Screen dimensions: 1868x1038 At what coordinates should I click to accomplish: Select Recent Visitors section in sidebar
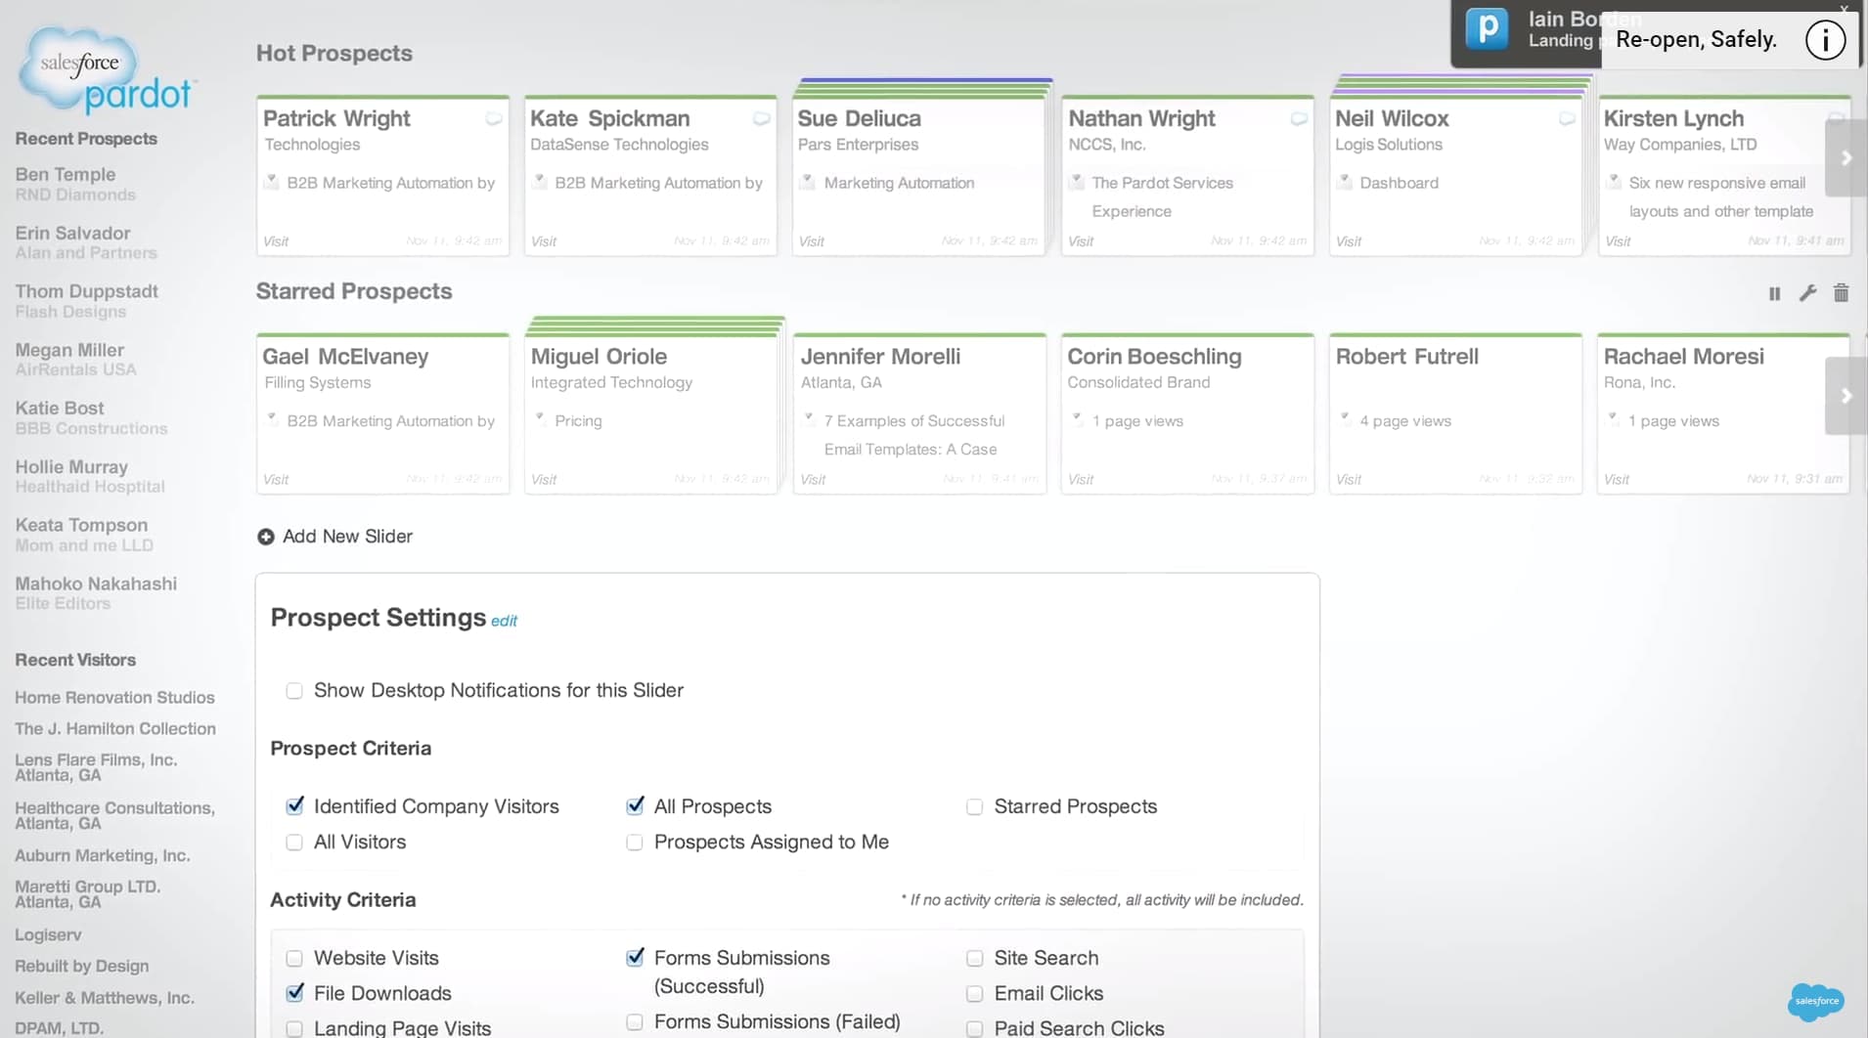click(75, 660)
